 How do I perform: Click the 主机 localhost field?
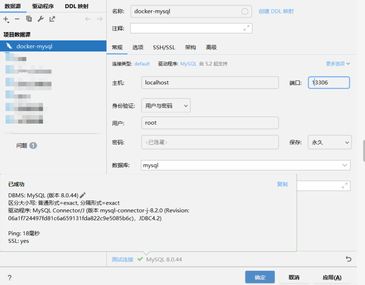tap(210, 83)
